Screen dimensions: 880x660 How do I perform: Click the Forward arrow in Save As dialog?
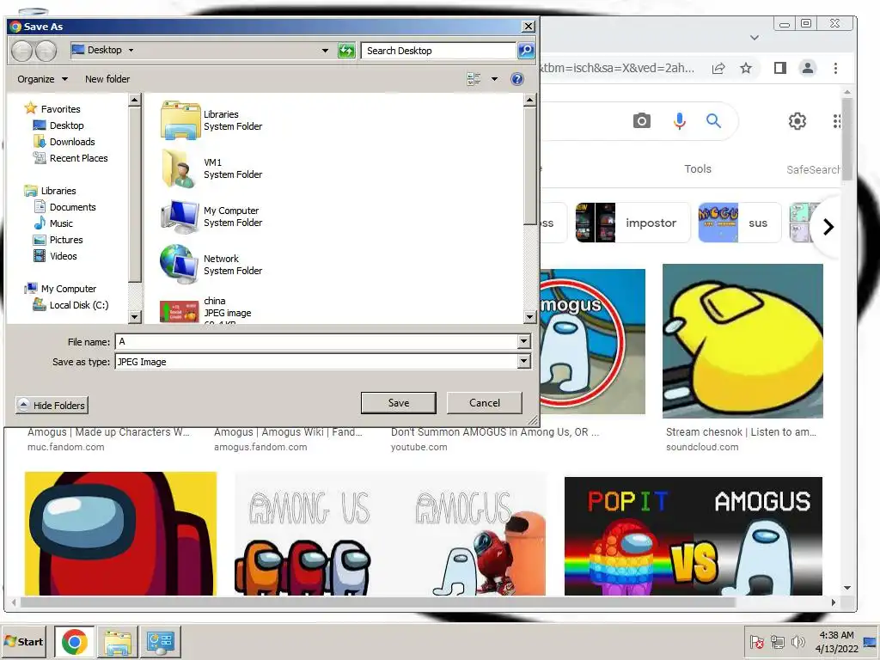[46, 51]
